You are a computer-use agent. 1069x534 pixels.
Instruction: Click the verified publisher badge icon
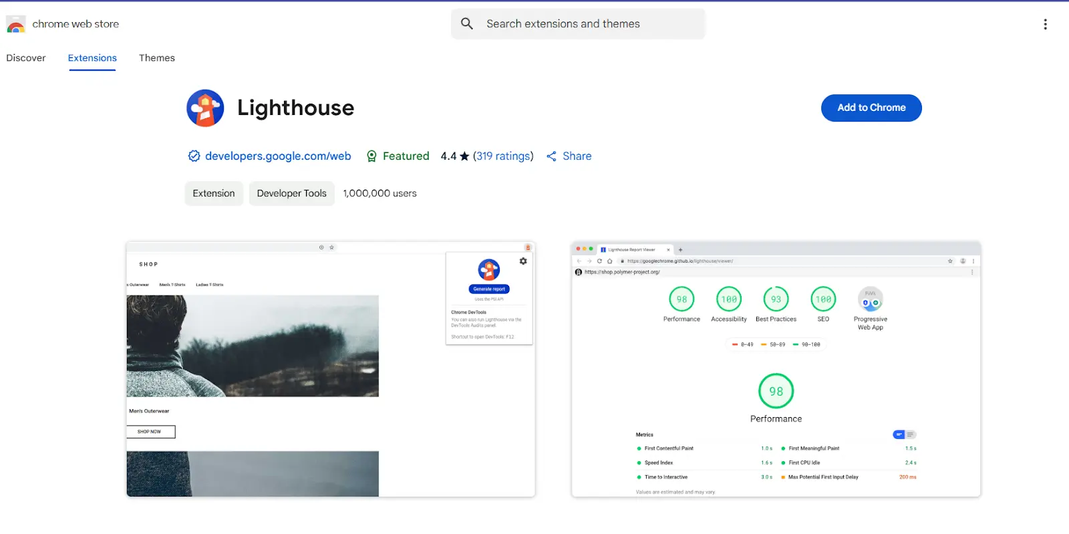pyautogui.click(x=194, y=156)
